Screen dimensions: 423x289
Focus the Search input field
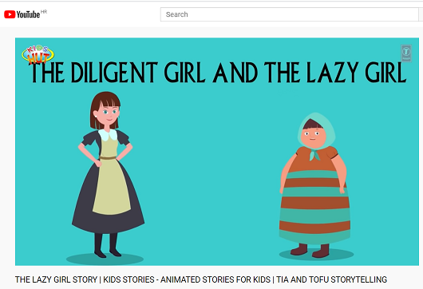point(289,14)
